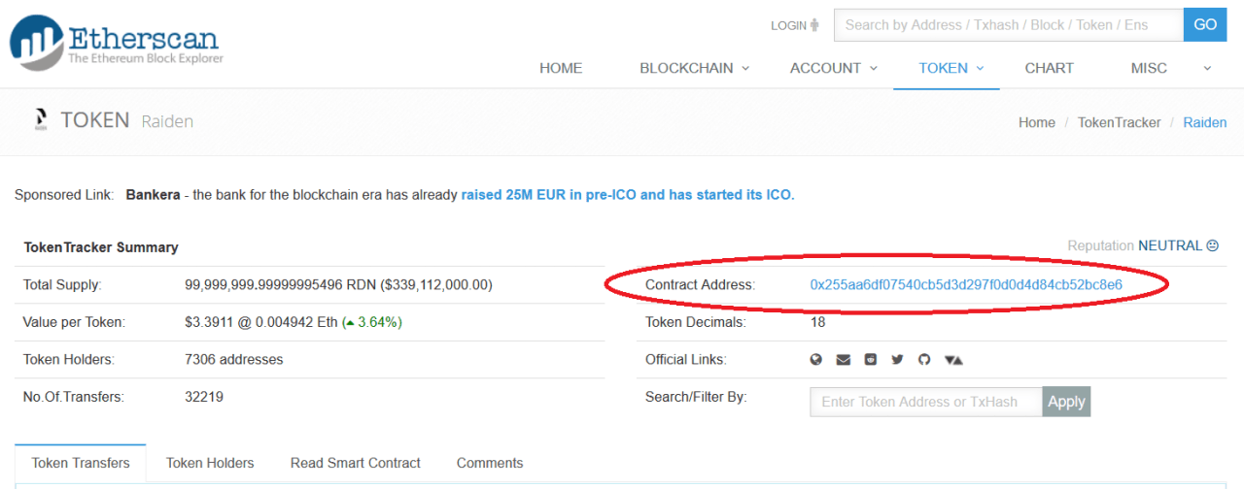Click the Total Supply label

point(62,284)
